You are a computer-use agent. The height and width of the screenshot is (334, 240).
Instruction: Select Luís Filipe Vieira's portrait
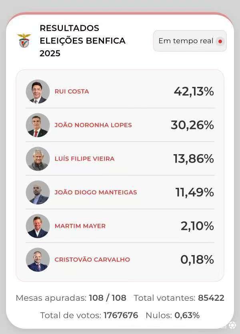point(38,159)
